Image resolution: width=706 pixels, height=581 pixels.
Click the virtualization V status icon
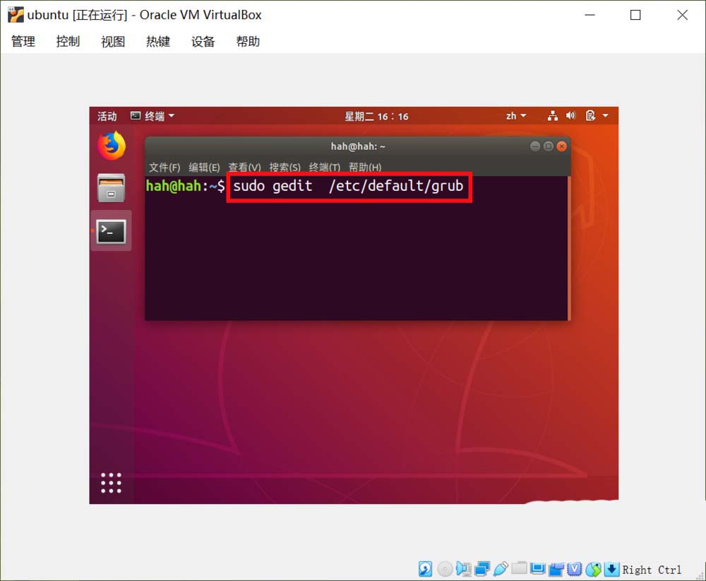point(575,569)
